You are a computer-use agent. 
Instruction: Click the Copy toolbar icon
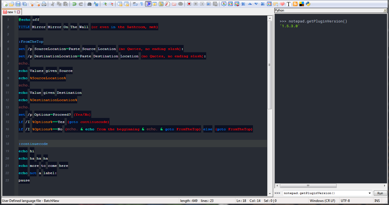click(x=59, y=4)
